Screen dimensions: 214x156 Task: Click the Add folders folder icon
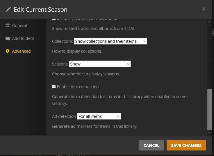click(x=8, y=38)
